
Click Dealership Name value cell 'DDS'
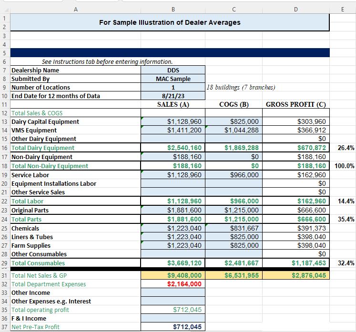click(173, 70)
